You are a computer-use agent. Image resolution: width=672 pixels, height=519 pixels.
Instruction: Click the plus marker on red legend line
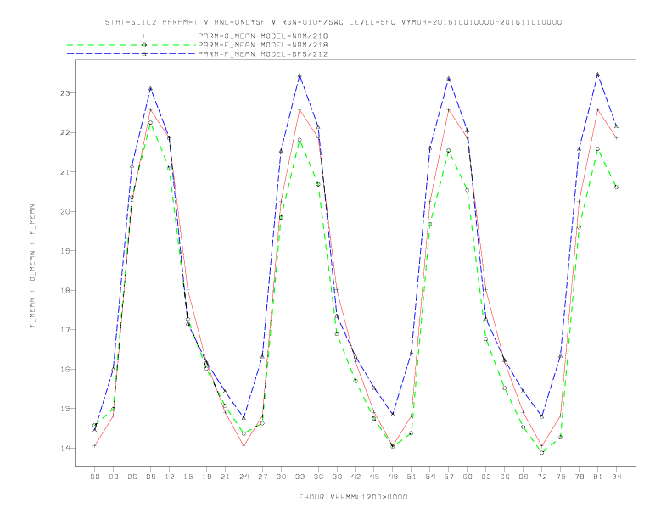144,36
